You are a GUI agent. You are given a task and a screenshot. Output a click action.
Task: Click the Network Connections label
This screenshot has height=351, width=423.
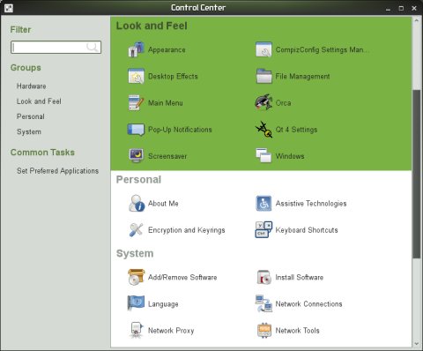click(x=308, y=304)
